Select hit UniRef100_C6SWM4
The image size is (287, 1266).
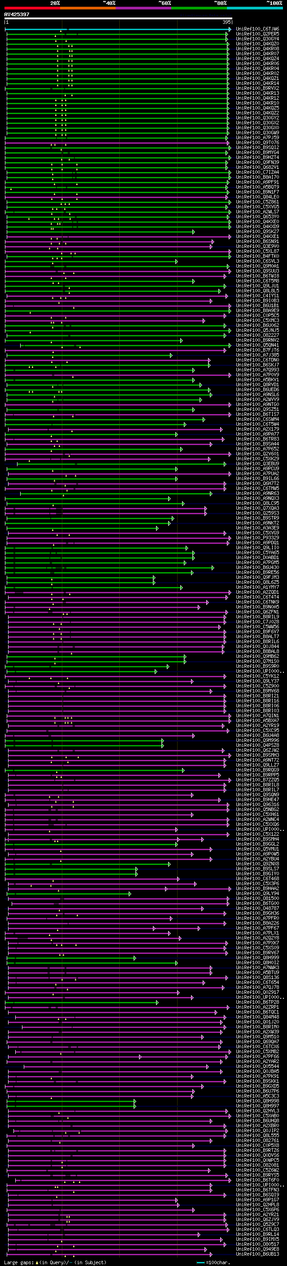click(257, 419)
